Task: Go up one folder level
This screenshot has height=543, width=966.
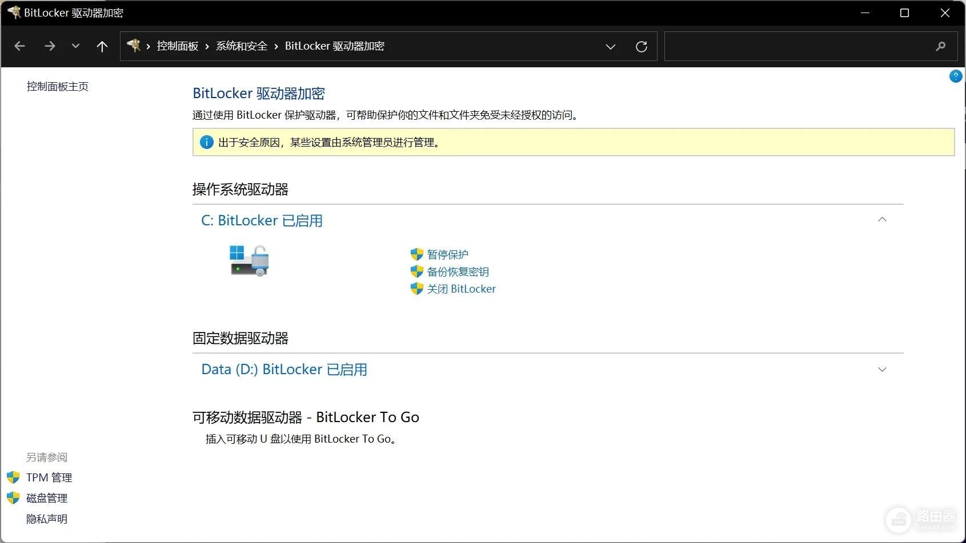Action: (x=102, y=46)
